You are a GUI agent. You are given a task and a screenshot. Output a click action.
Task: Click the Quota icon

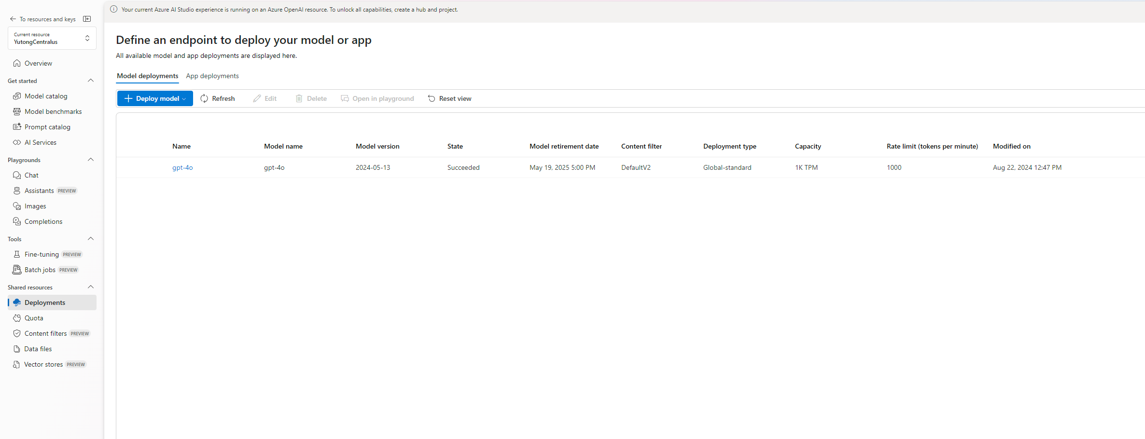pos(17,318)
